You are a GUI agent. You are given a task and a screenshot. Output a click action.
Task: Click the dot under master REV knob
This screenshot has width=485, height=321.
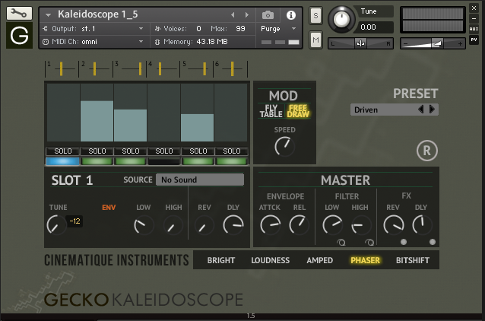[x=404, y=242]
